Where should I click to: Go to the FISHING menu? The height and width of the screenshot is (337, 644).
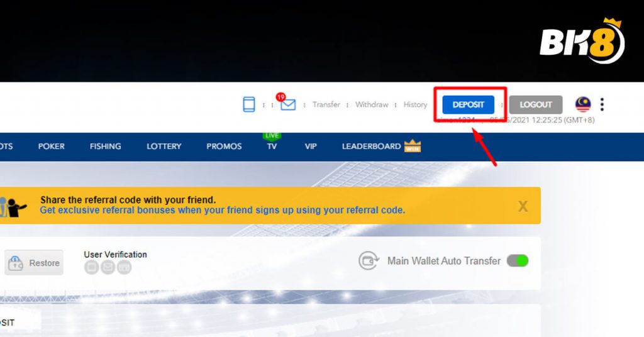(x=106, y=146)
